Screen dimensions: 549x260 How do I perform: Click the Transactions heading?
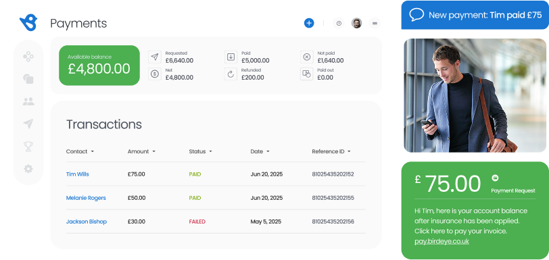pyautogui.click(x=104, y=124)
